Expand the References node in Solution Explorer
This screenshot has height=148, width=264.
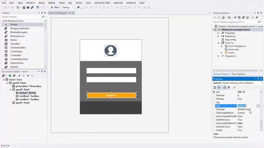pos(218,36)
